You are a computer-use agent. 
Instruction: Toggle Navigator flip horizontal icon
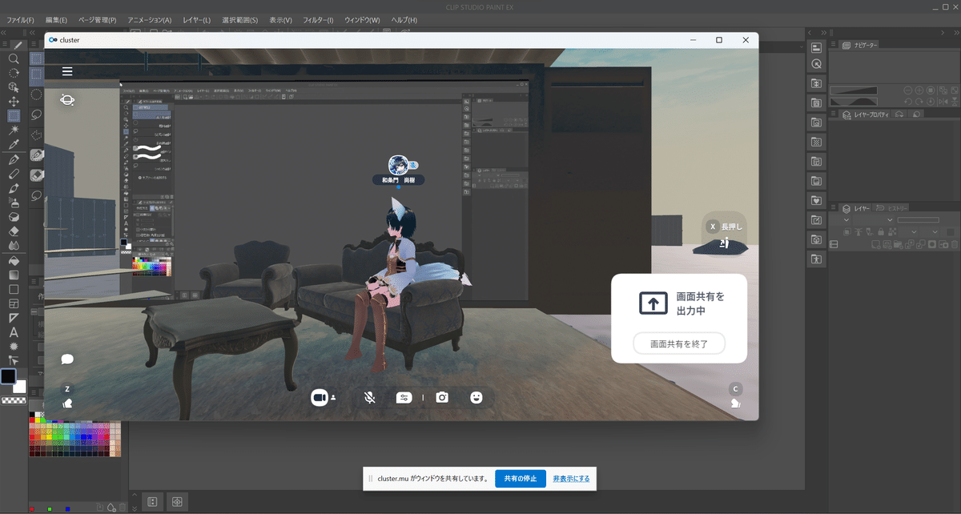coord(942,102)
